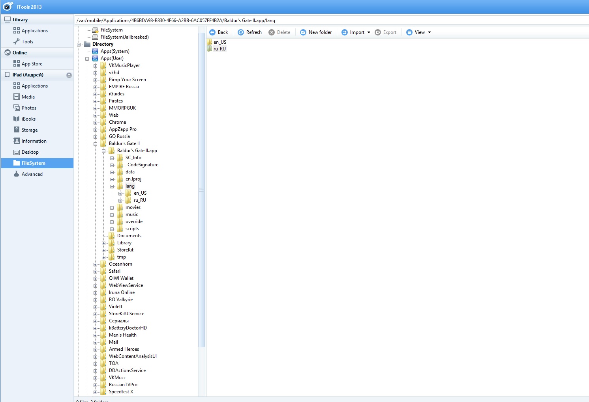Click the Back arrow icon in toolbar
This screenshot has height=402, width=589.
coord(212,32)
